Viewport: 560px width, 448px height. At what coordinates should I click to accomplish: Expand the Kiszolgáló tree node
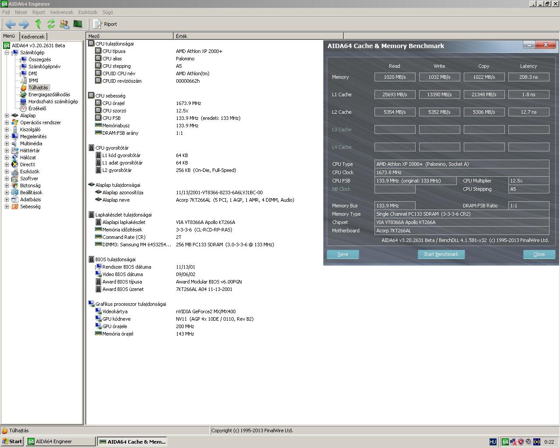click(x=7, y=129)
